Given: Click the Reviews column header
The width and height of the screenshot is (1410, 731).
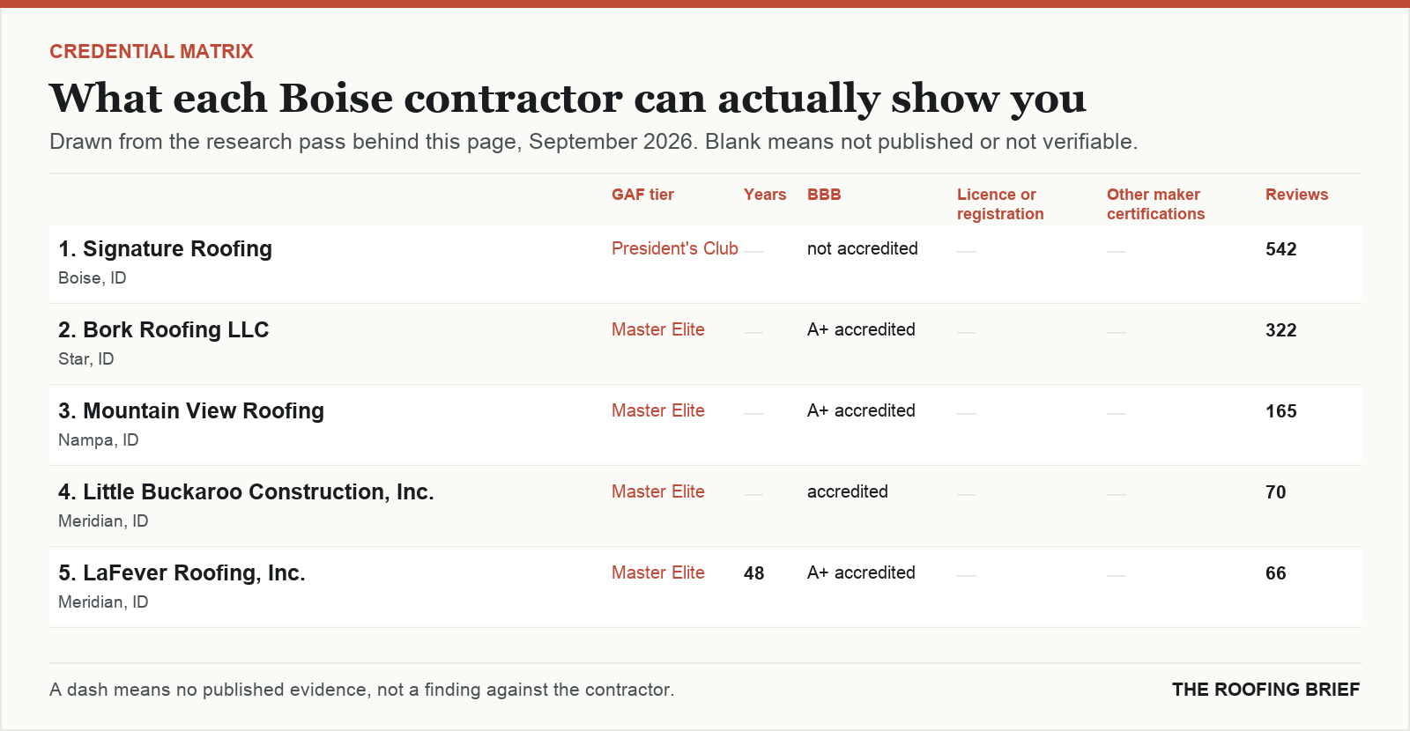Looking at the screenshot, I should [1296, 195].
